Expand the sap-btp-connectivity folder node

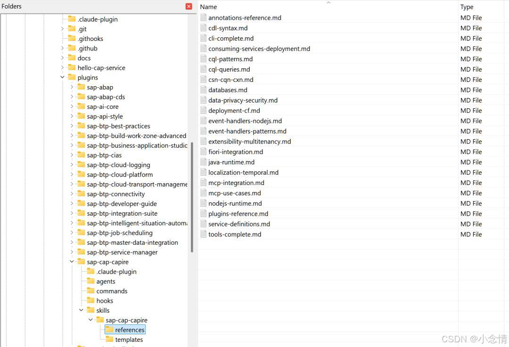coord(72,194)
